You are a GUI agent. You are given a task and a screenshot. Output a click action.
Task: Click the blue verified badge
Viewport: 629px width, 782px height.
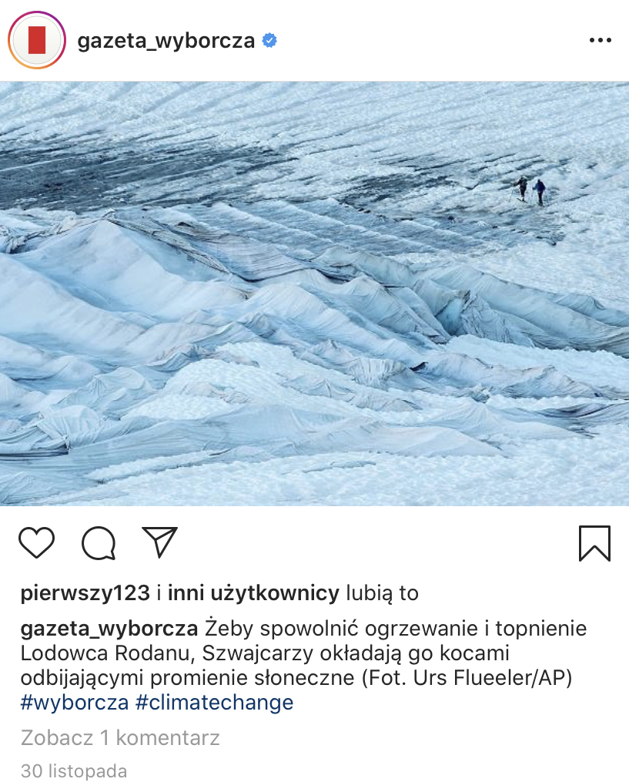pos(269,40)
